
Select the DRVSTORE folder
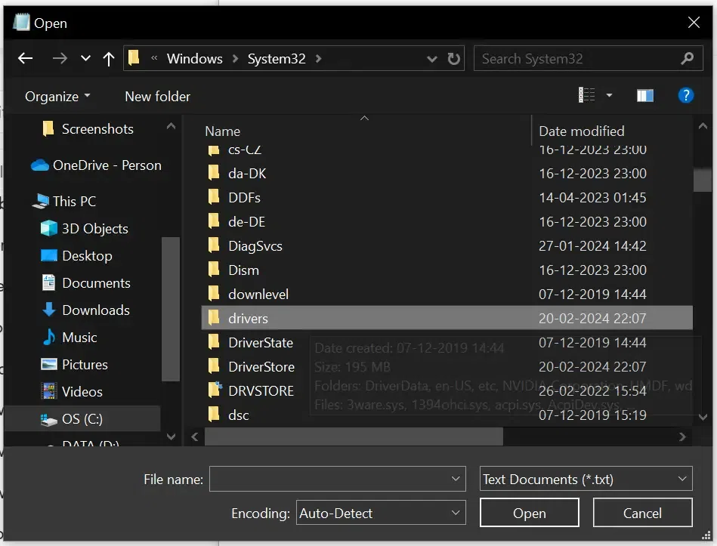click(447, 390)
